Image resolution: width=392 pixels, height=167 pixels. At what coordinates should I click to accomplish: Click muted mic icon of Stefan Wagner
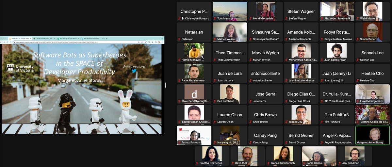[x=286, y=19]
